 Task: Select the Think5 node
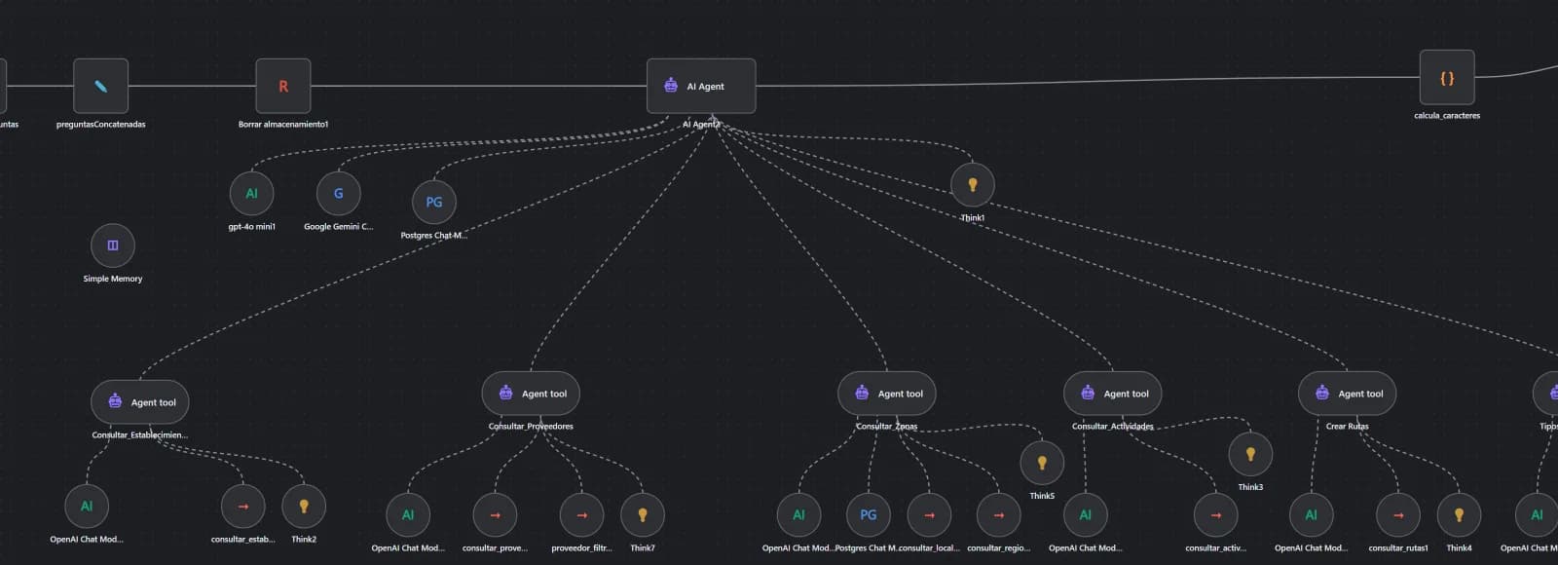(1042, 463)
